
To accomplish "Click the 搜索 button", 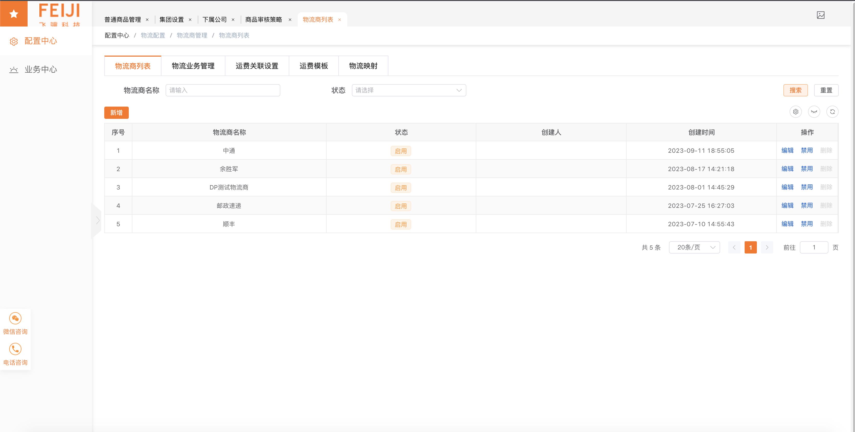I will (795, 90).
